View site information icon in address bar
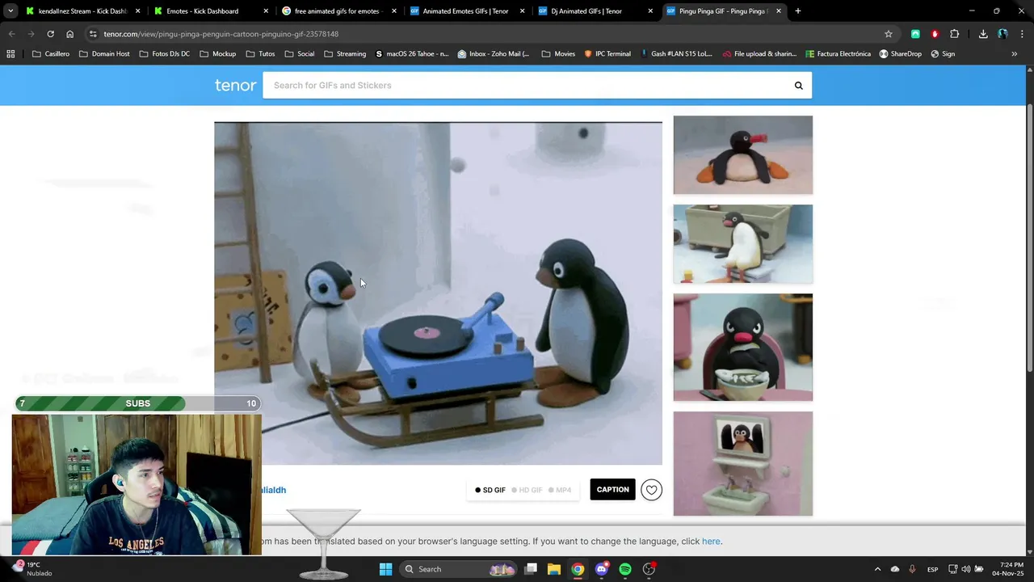This screenshot has height=582, width=1034. [x=93, y=34]
